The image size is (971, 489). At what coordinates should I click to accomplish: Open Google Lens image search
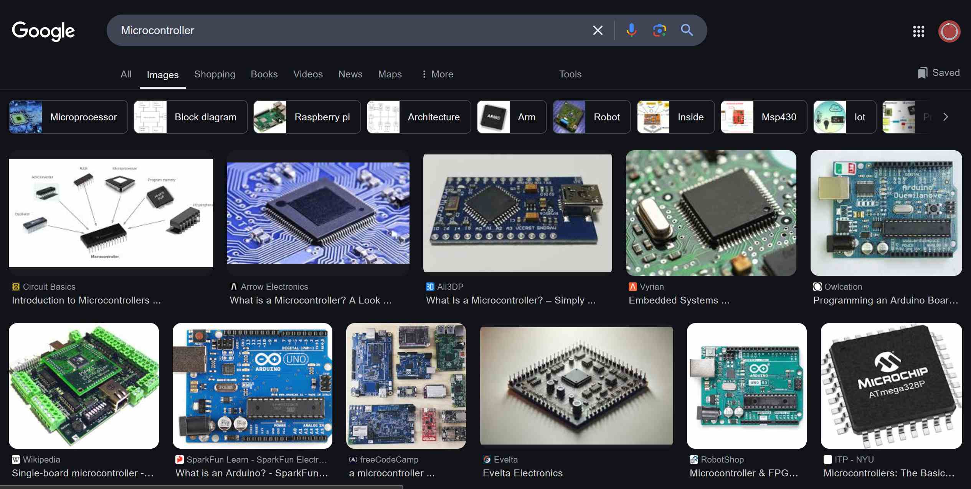pos(659,30)
